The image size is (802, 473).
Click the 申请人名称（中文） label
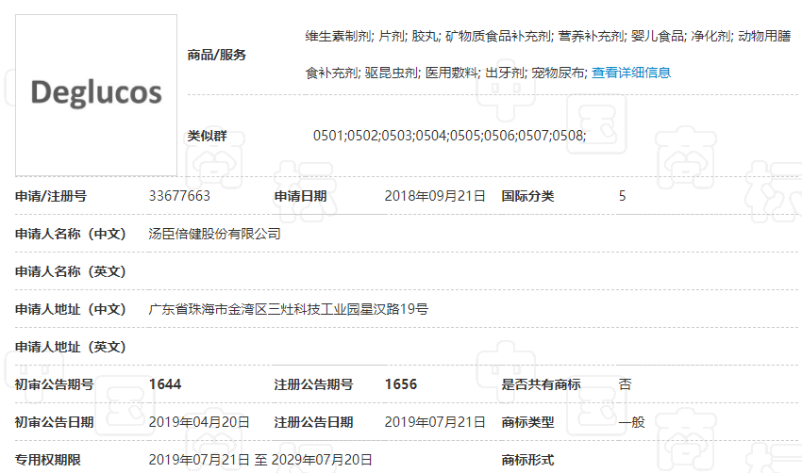[x=71, y=234]
